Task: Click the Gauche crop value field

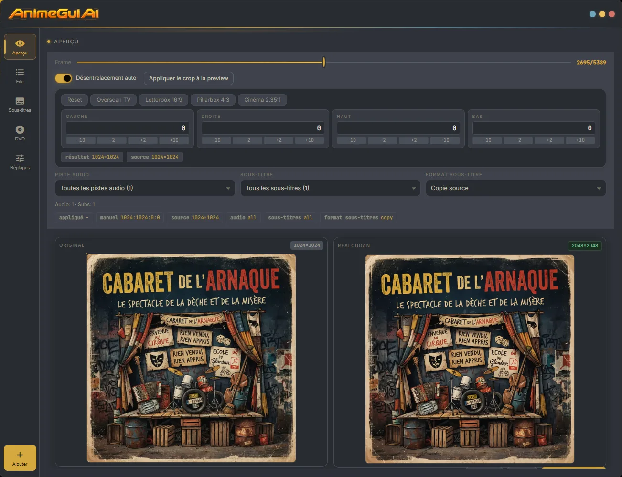Action: 128,128
